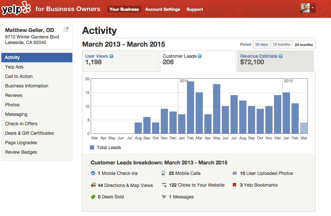
Task: Select Activity in the sidebar
Action: point(37,57)
